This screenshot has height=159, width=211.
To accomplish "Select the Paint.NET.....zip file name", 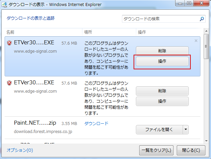I will [x=35, y=123].
